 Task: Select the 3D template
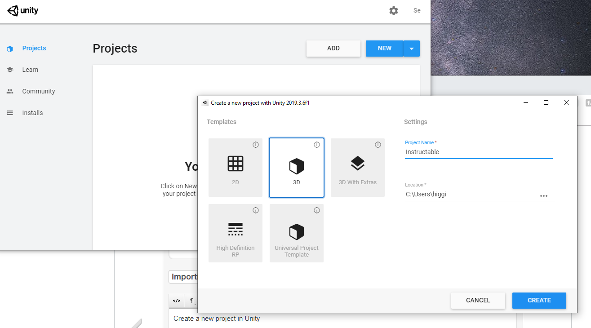(x=297, y=168)
